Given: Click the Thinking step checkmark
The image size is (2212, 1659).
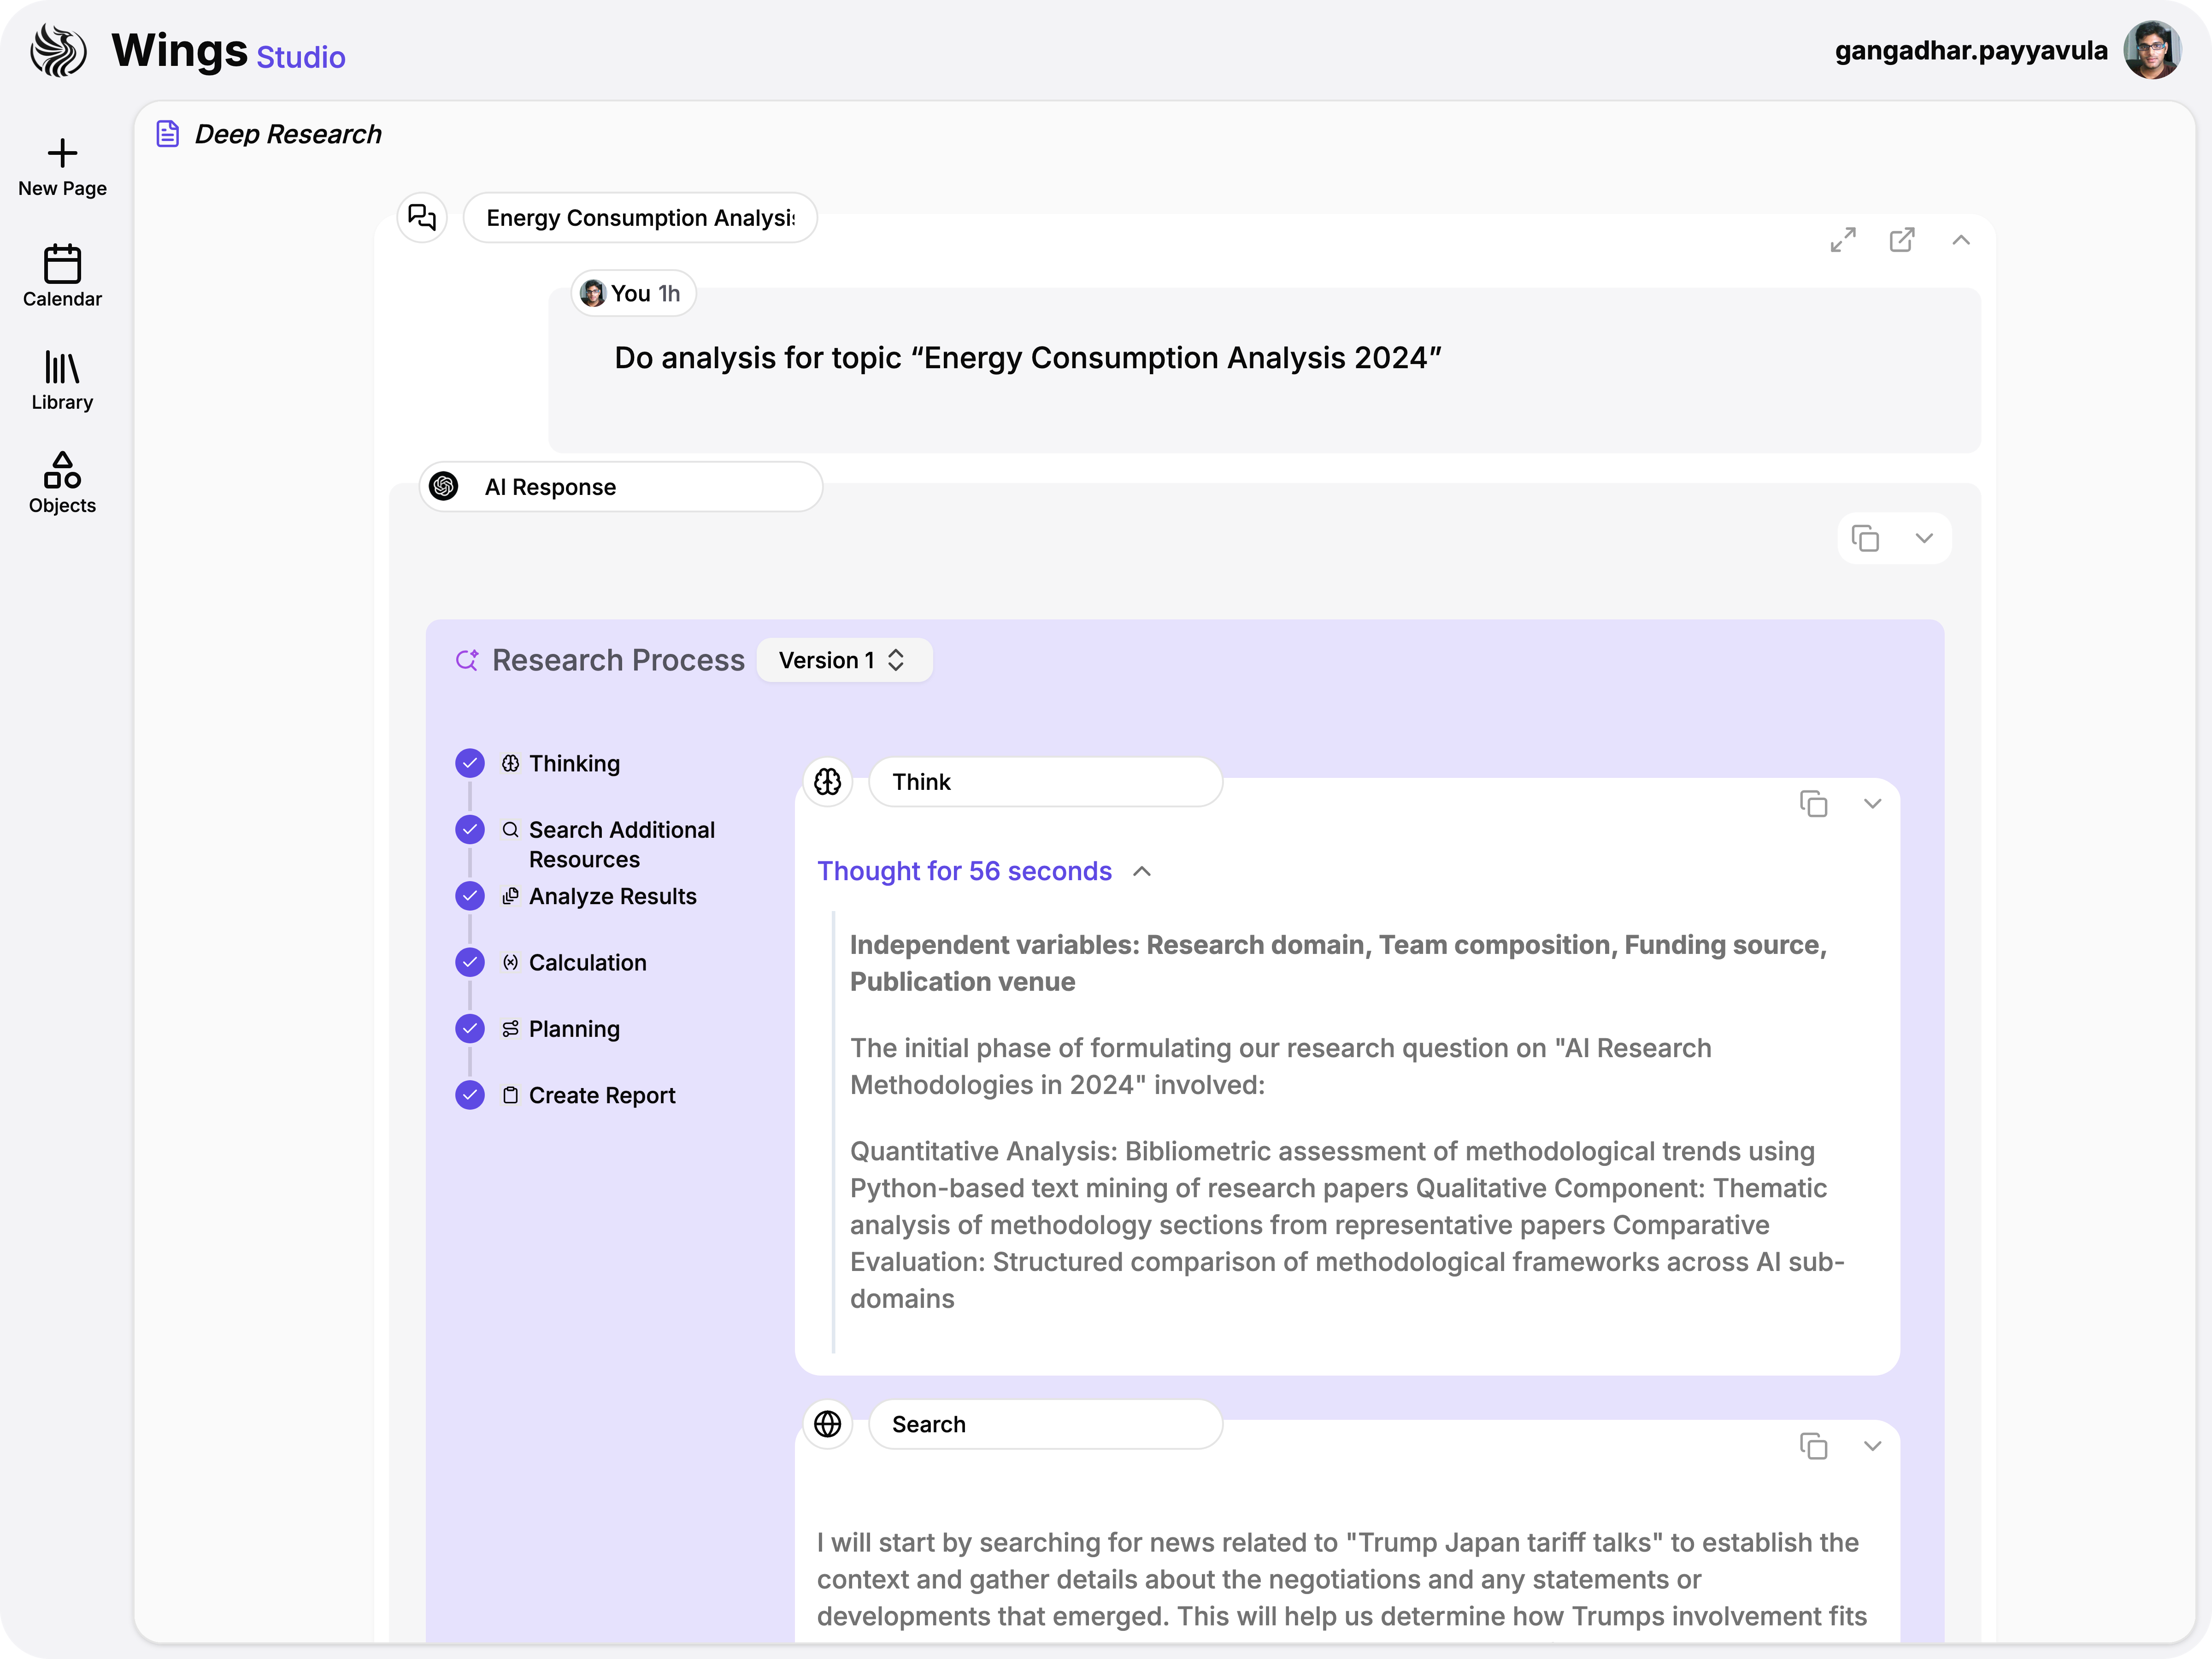Looking at the screenshot, I should click(x=469, y=762).
